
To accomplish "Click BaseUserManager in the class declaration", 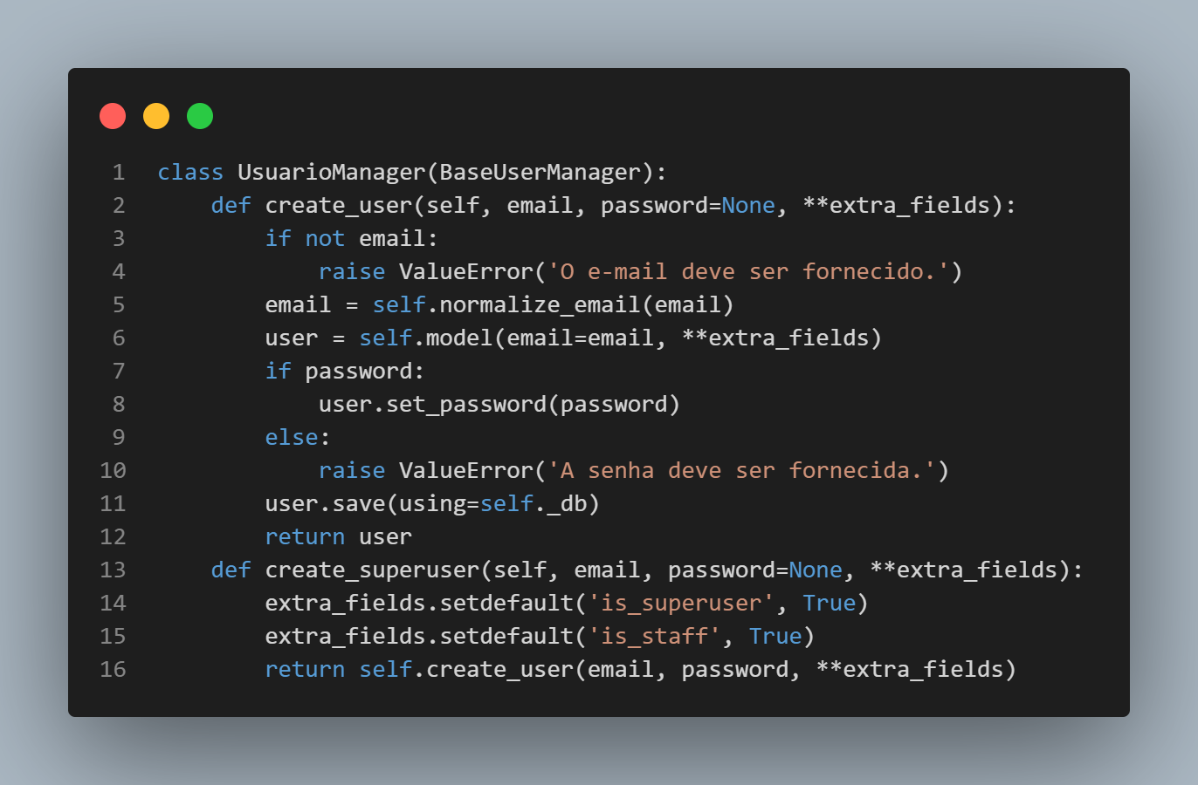I will click(540, 173).
